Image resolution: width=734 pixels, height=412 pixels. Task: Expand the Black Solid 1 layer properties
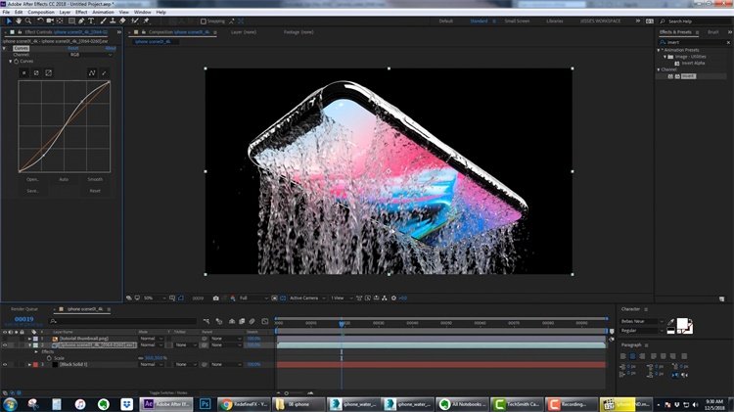click(29, 364)
